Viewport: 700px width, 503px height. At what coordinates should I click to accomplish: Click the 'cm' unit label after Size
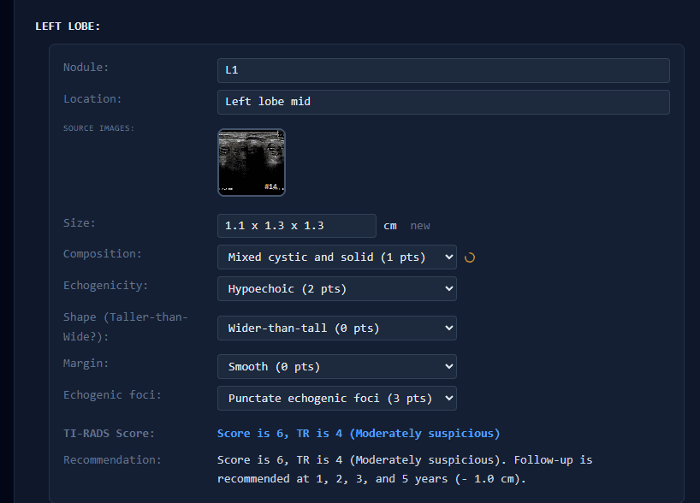(x=390, y=226)
